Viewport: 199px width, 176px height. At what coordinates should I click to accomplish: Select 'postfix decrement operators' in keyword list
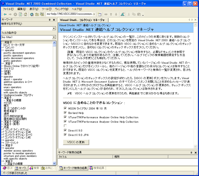pyautogui.click(x=20, y=53)
